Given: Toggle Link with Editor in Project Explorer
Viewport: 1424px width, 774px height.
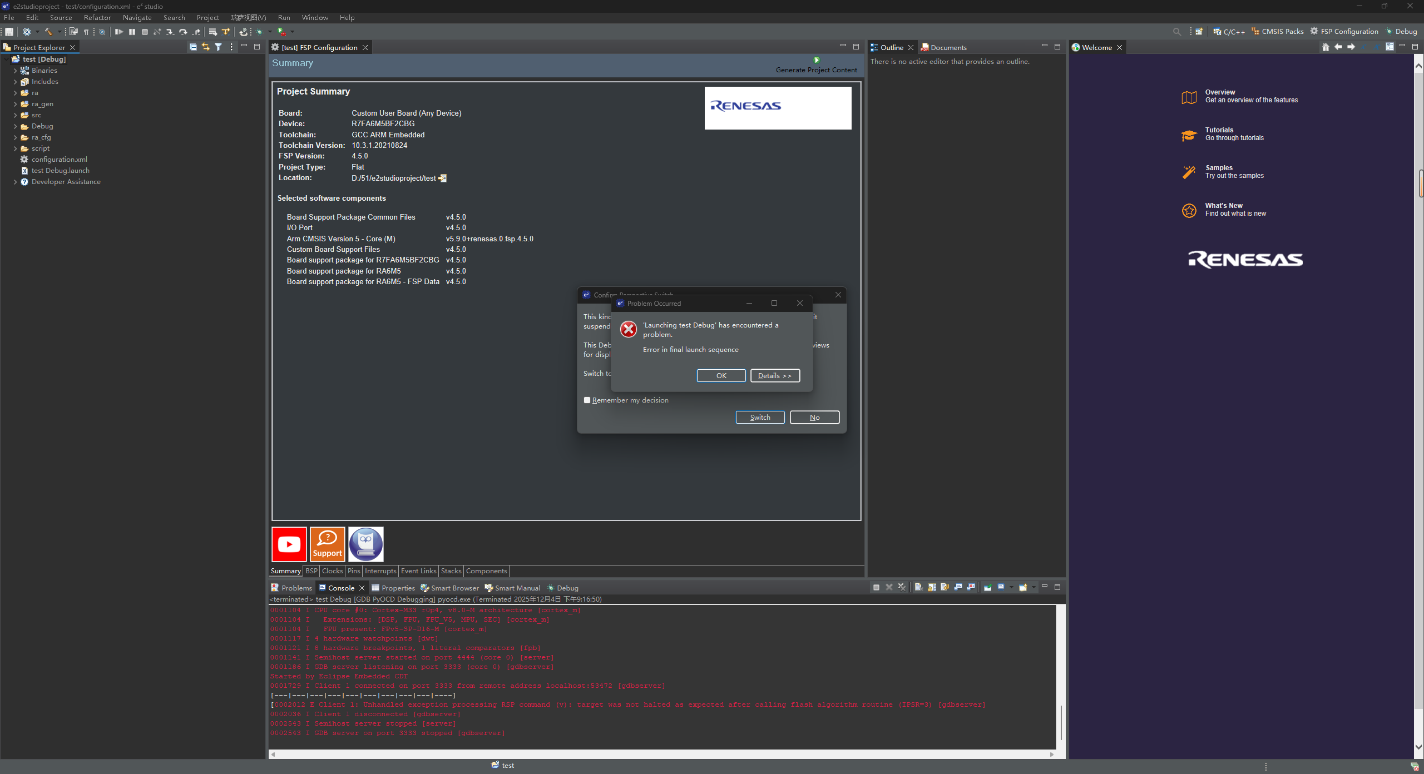Looking at the screenshot, I should 206,47.
